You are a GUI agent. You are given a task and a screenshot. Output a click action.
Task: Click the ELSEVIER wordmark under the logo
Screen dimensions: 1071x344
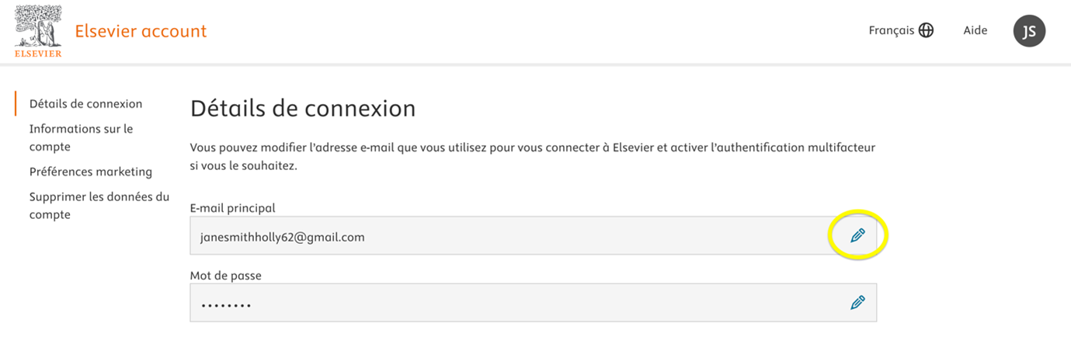(x=38, y=54)
